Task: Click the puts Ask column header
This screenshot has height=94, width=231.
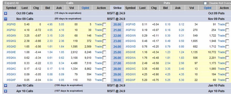Action: (178, 8)
